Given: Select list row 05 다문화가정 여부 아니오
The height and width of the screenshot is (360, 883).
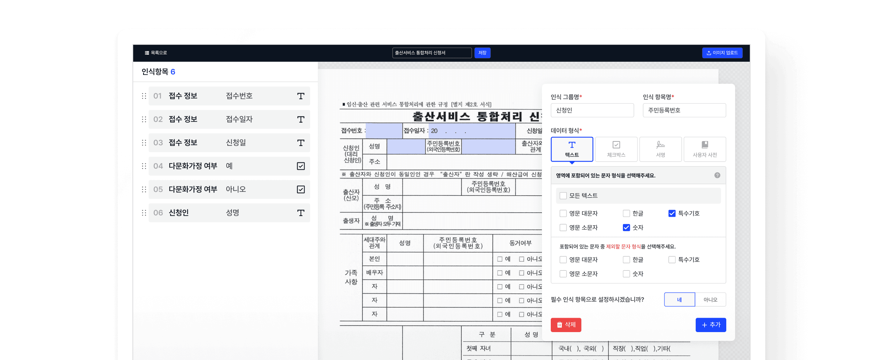Looking at the screenshot, I should tap(229, 189).
